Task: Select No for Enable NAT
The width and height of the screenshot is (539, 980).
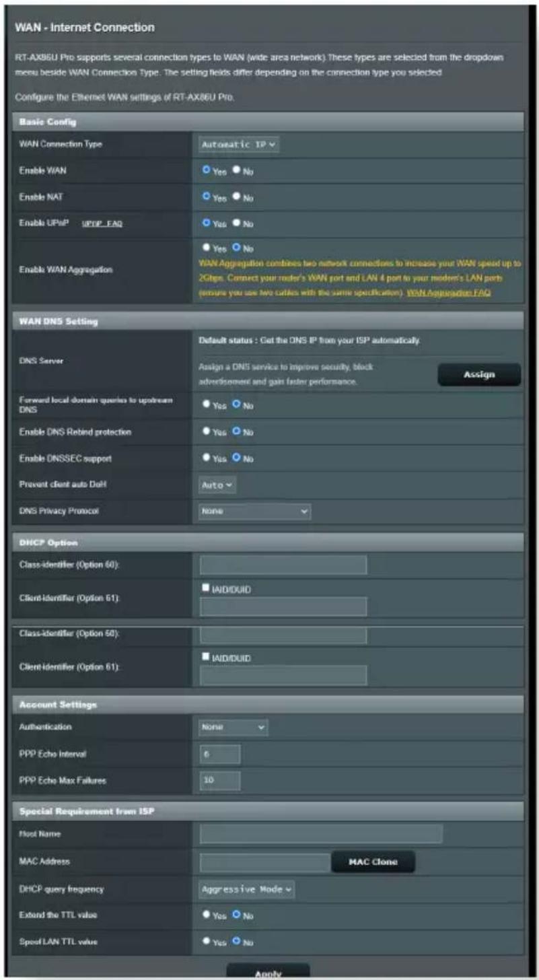Action: click(x=236, y=197)
